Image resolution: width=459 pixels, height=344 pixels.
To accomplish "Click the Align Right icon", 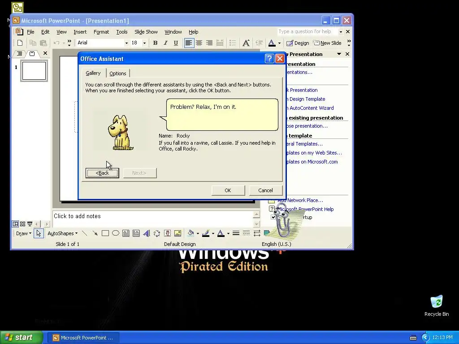I will (x=209, y=43).
